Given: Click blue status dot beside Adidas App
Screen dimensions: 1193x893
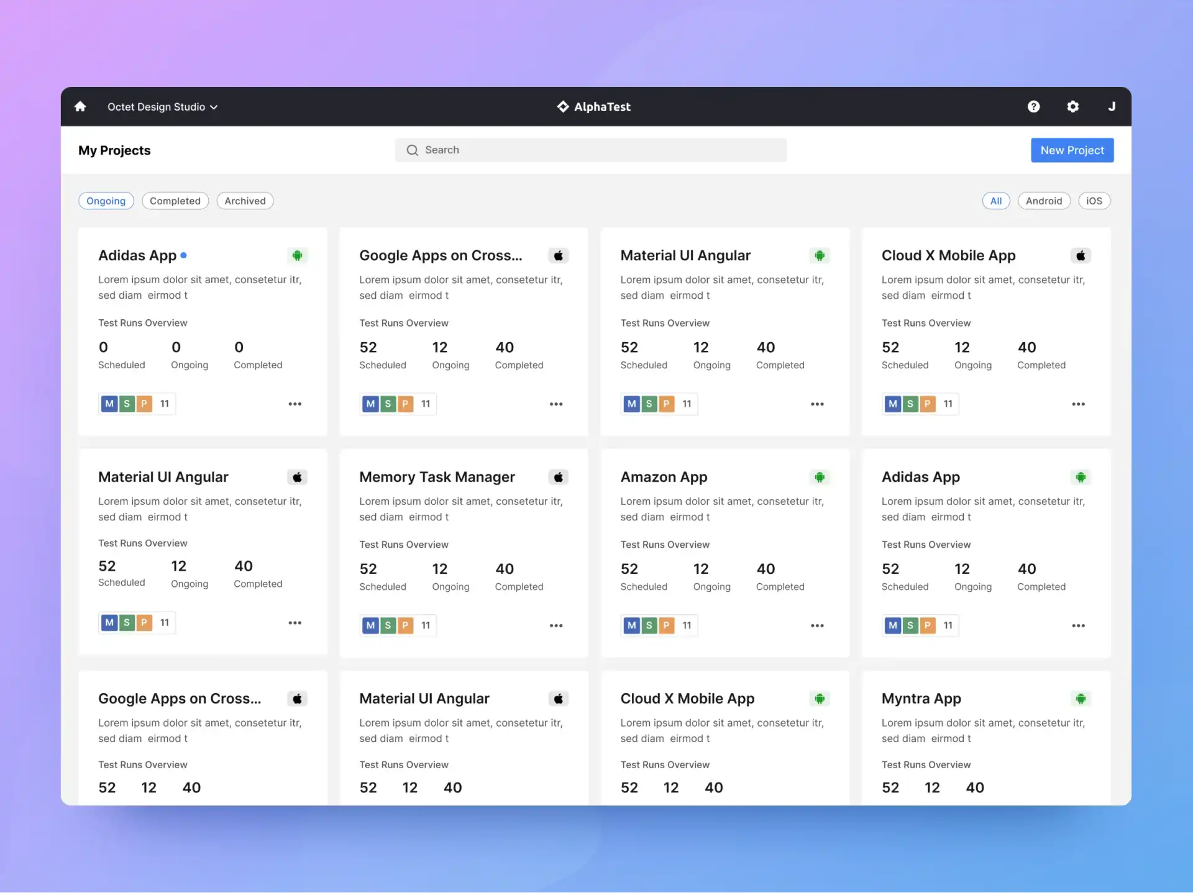Looking at the screenshot, I should (x=183, y=255).
